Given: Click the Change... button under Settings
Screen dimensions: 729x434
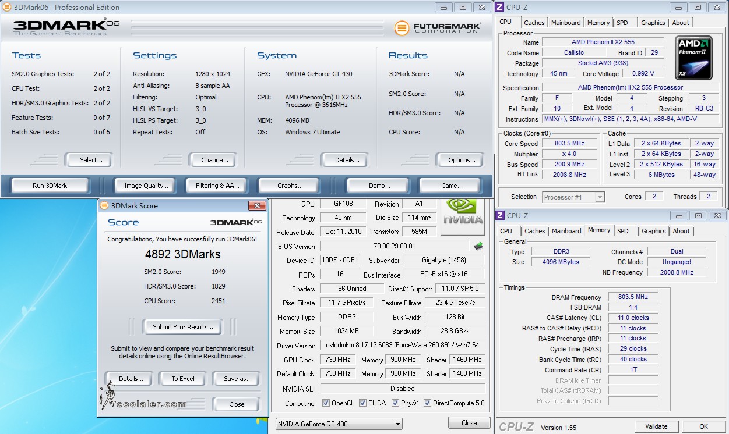Looking at the screenshot, I should [x=213, y=160].
